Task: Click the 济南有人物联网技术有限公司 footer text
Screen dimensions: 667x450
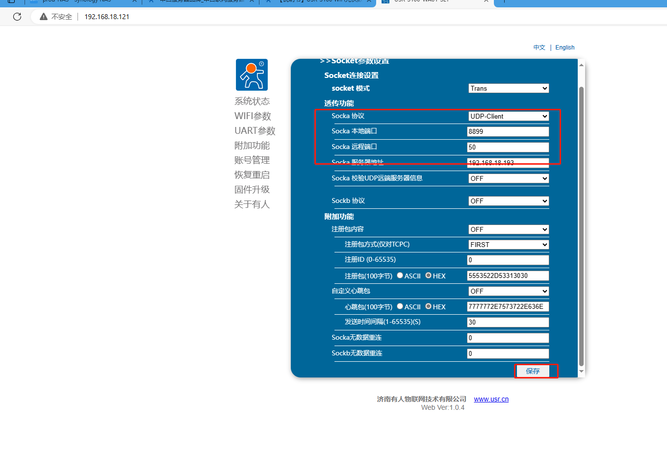Action: point(422,399)
